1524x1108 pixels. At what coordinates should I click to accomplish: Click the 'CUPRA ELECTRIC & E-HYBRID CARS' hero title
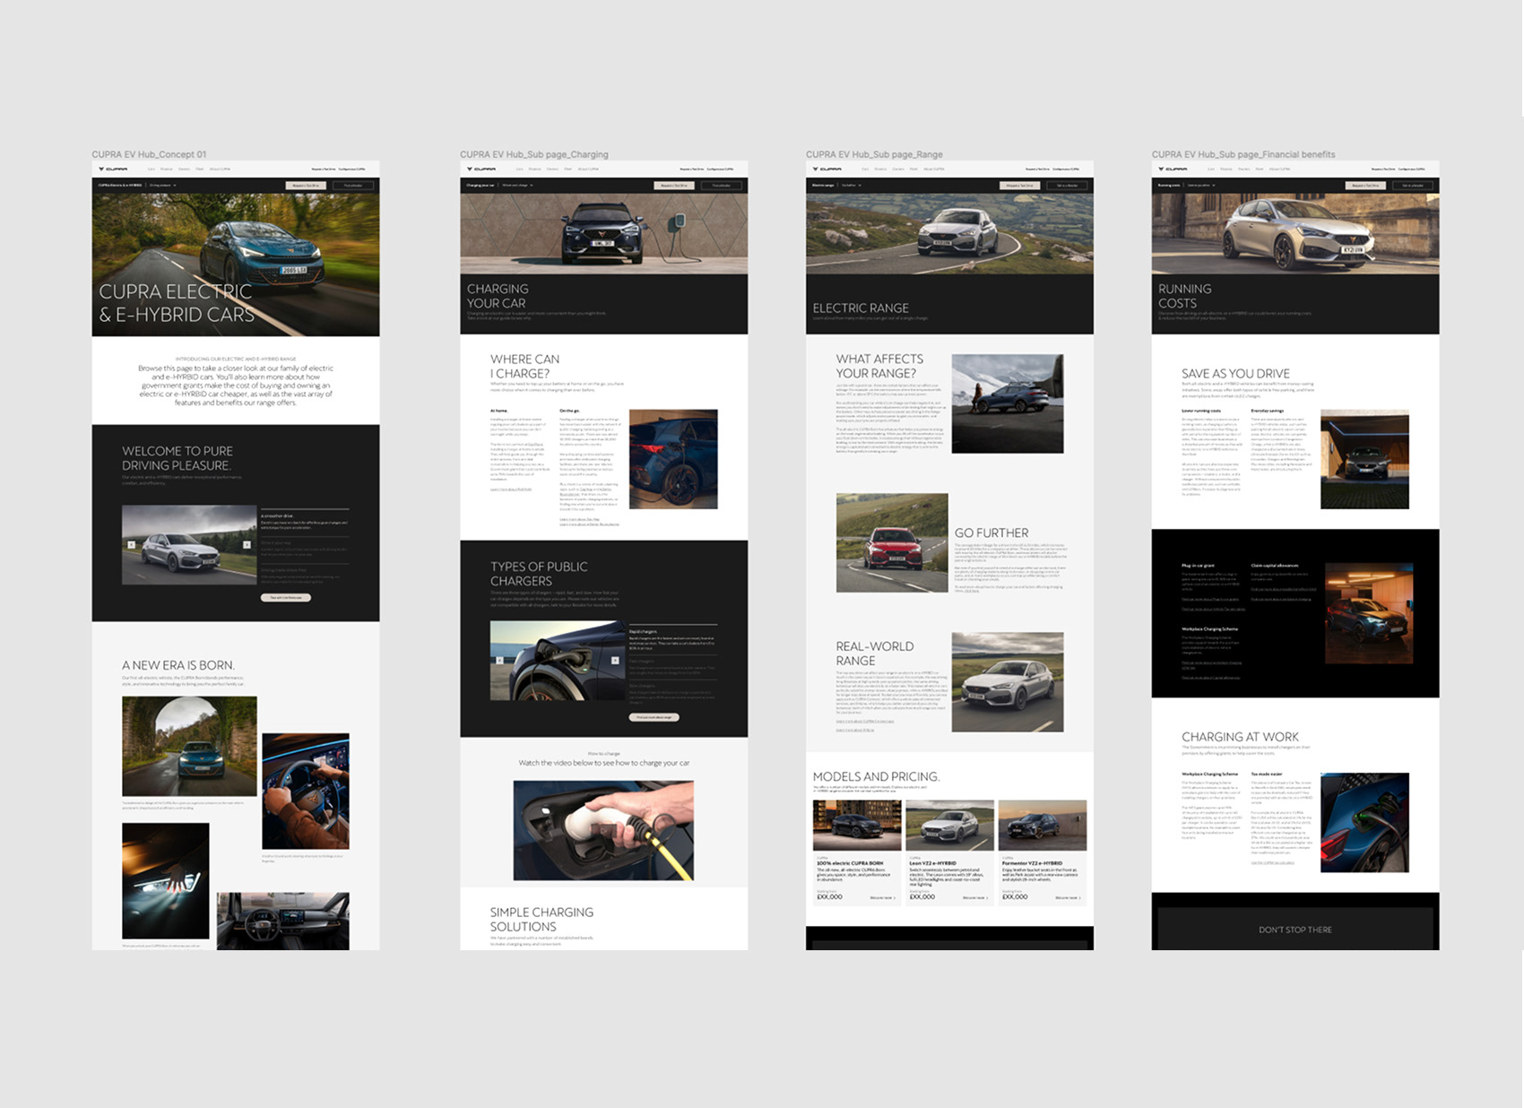click(177, 303)
